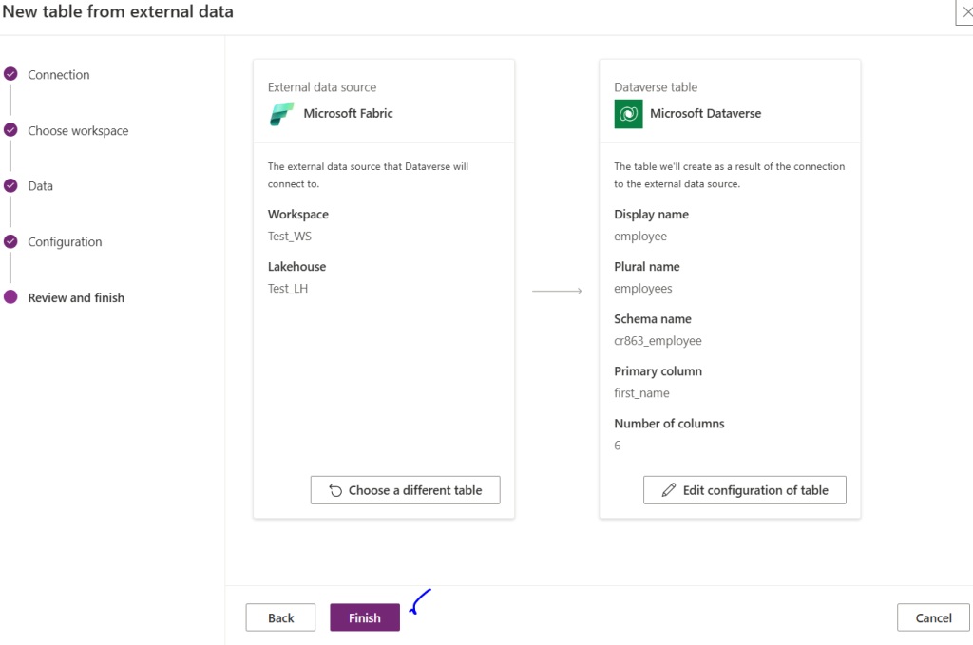Click the Review and finish step circle

[x=10, y=297]
